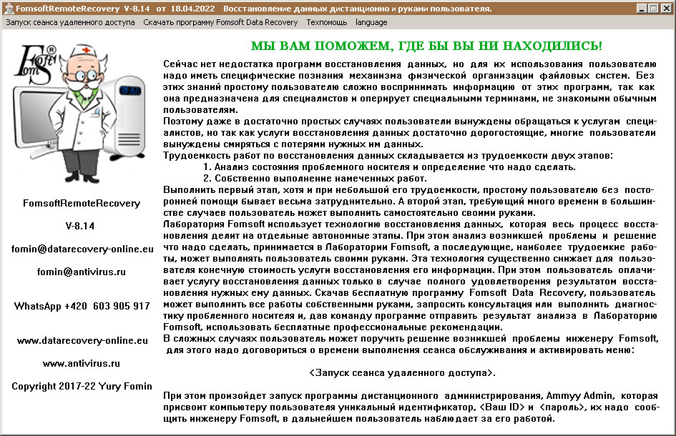Click the V-8.14 version label
The height and width of the screenshot is (436, 676).
pos(81,226)
